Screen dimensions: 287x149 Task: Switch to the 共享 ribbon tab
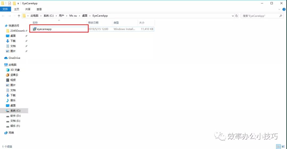[x=28, y=9]
